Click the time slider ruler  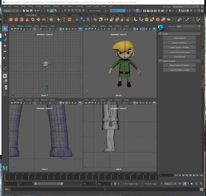(81, 176)
